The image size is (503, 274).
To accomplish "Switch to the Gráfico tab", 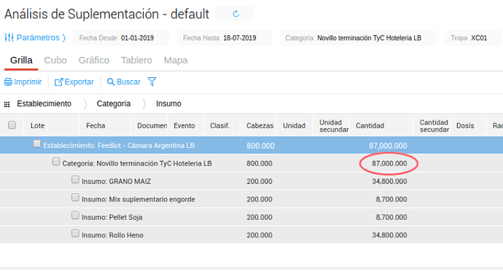I will pyautogui.click(x=93, y=60).
